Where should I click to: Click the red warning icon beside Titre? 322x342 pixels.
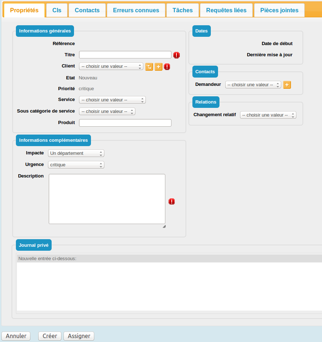176,55
